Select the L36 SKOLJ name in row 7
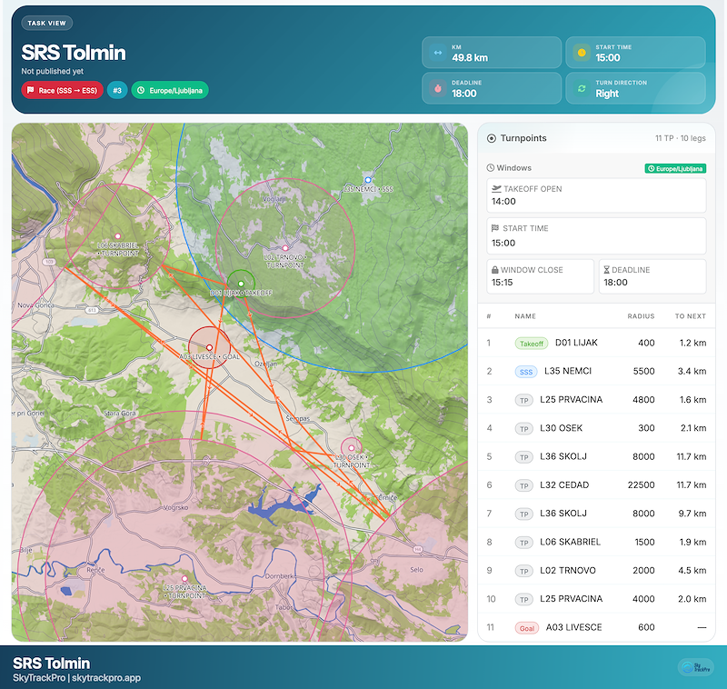 point(563,514)
